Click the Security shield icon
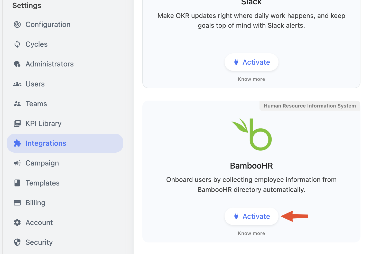371x254 pixels. pyautogui.click(x=17, y=242)
